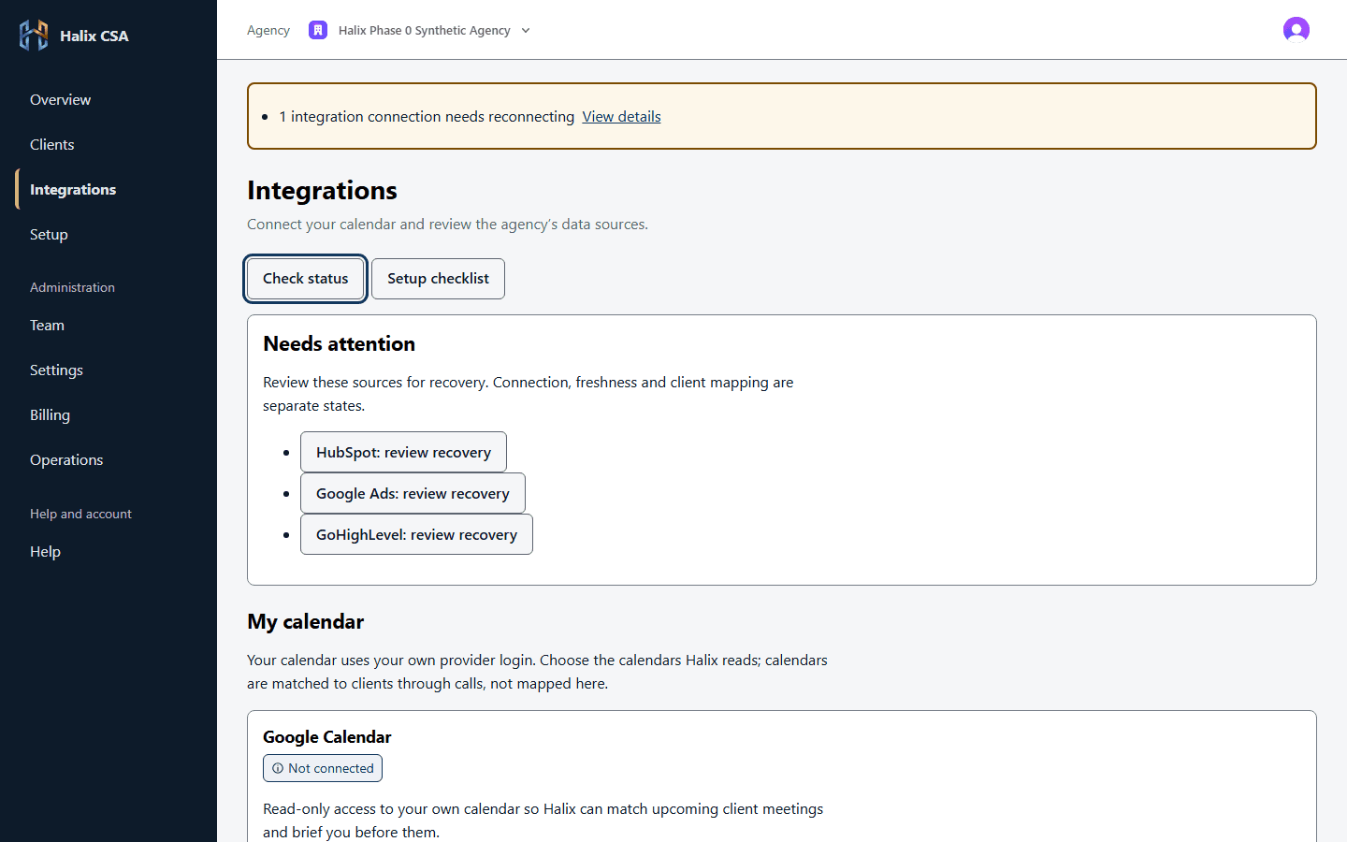Open Setup from the sidebar
1347x842 pixels.
coord(49,234)
